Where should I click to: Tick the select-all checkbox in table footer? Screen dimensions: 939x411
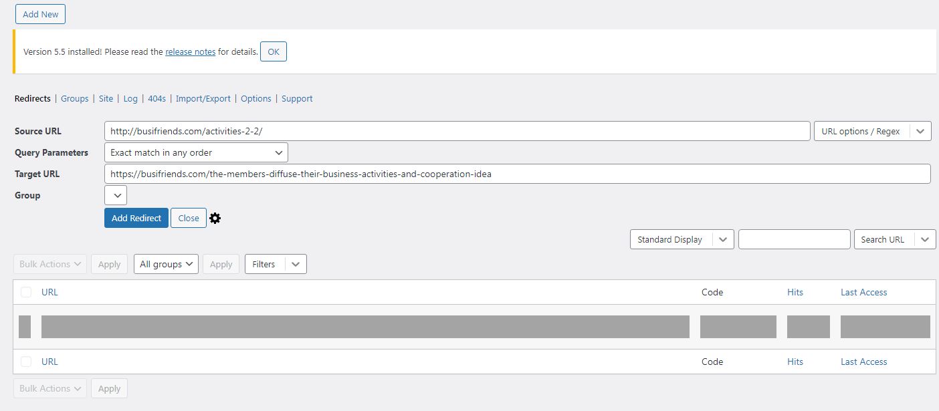pyautogui.click(x=25, y=362)
